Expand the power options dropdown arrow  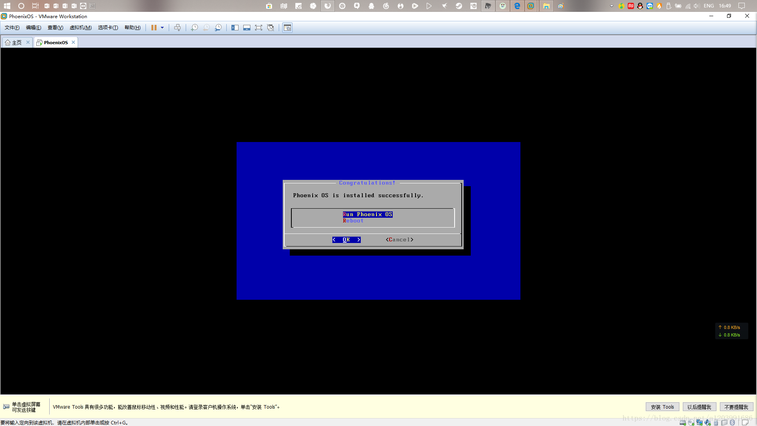tap(162, 28)
